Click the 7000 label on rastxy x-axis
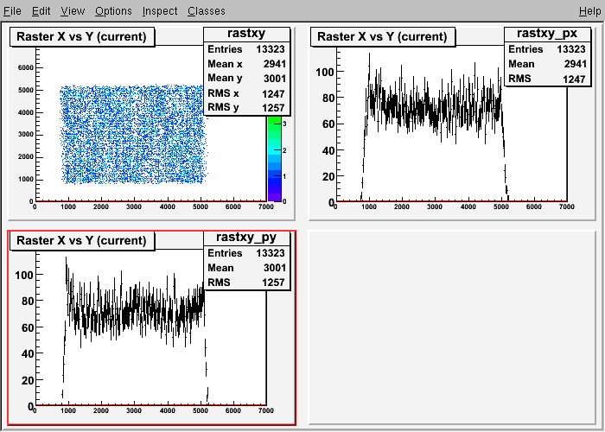The image size is (605, 432). [266, 206]
